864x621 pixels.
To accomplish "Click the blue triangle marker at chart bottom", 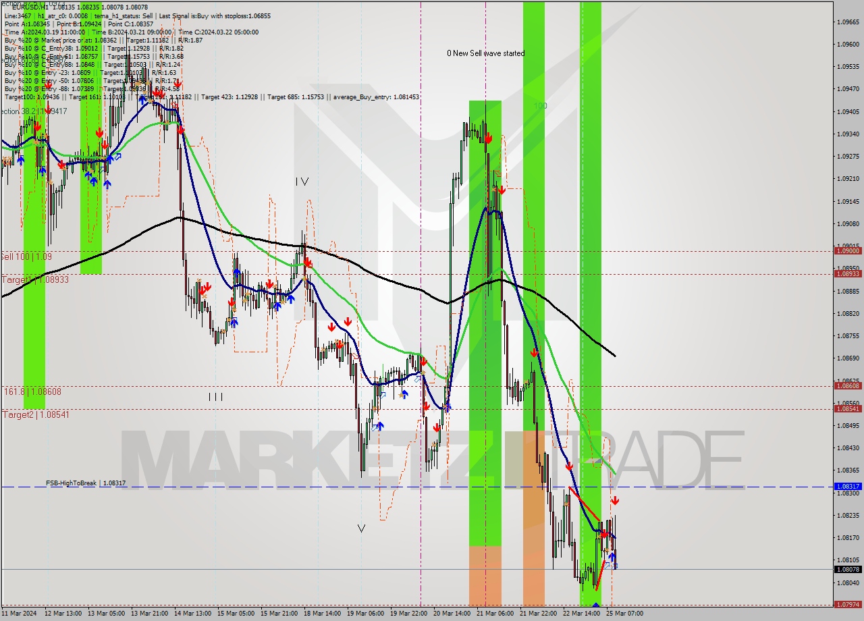I will 595,605.
